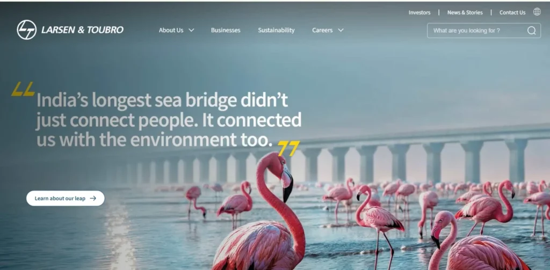Click the yellow closing quotation mark

click(288, 148)
